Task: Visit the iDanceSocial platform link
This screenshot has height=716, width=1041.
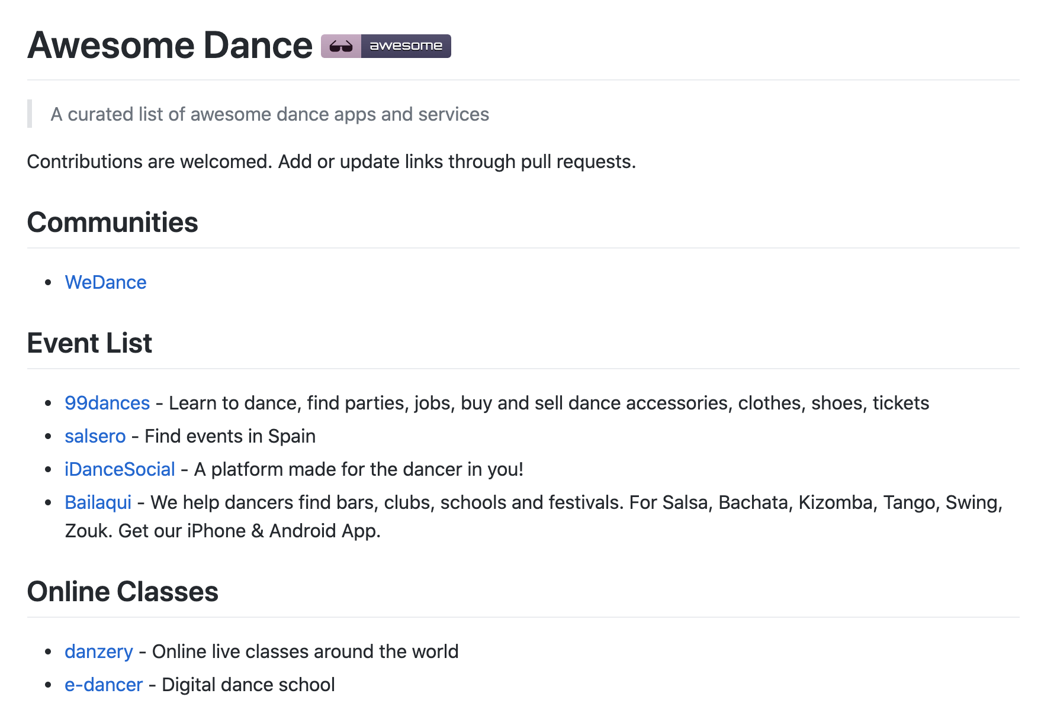Action: [120, 469]
